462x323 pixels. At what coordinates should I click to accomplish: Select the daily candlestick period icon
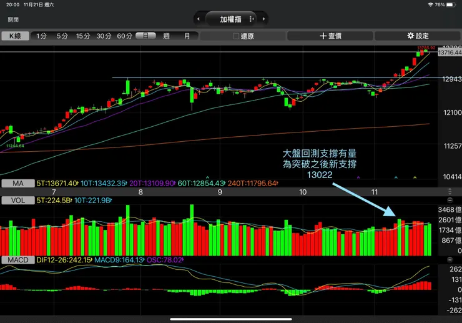pyautogui.click(x=145, y=36)
